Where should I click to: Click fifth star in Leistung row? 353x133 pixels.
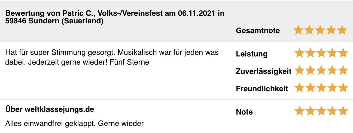click(x=343, y=53)
